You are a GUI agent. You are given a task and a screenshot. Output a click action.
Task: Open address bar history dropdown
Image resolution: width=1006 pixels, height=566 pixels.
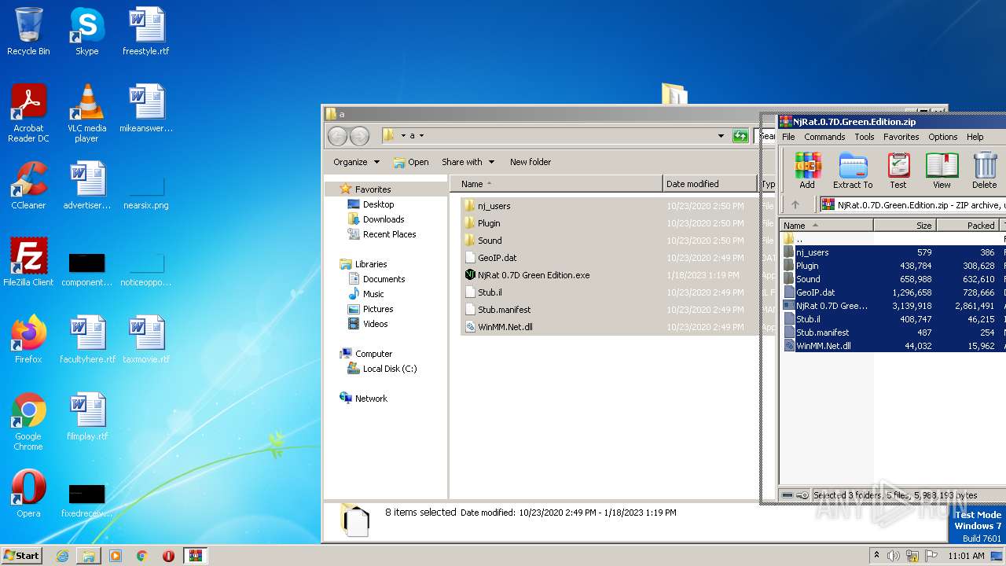[721, 136]
